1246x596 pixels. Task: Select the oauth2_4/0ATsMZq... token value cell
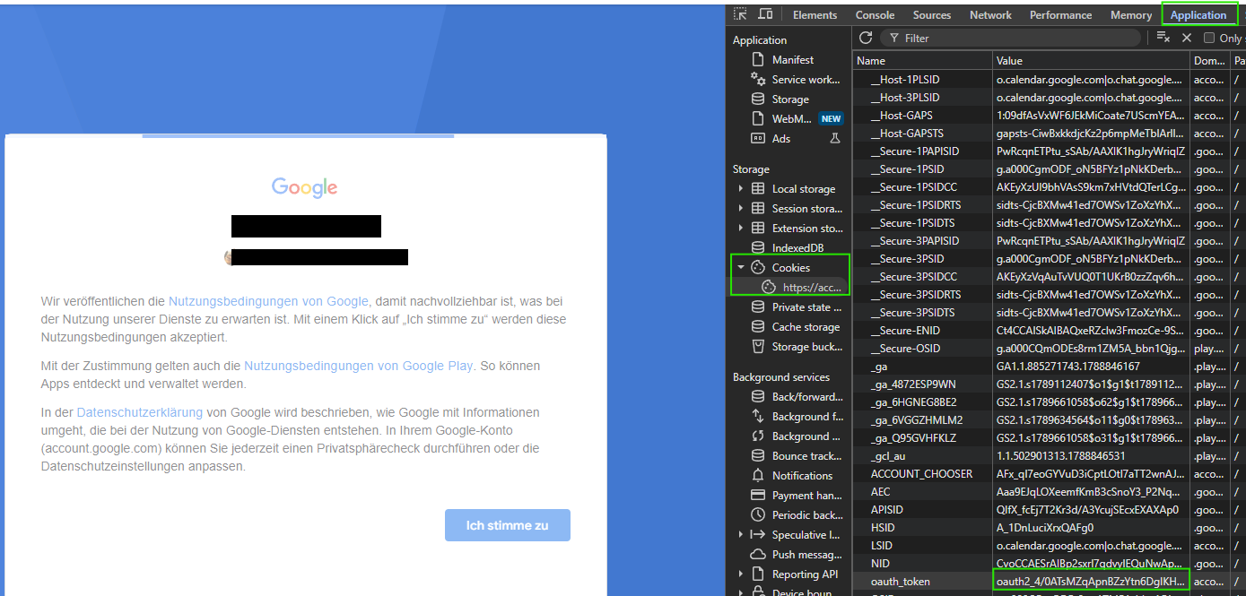click(x=1091, y=582)
